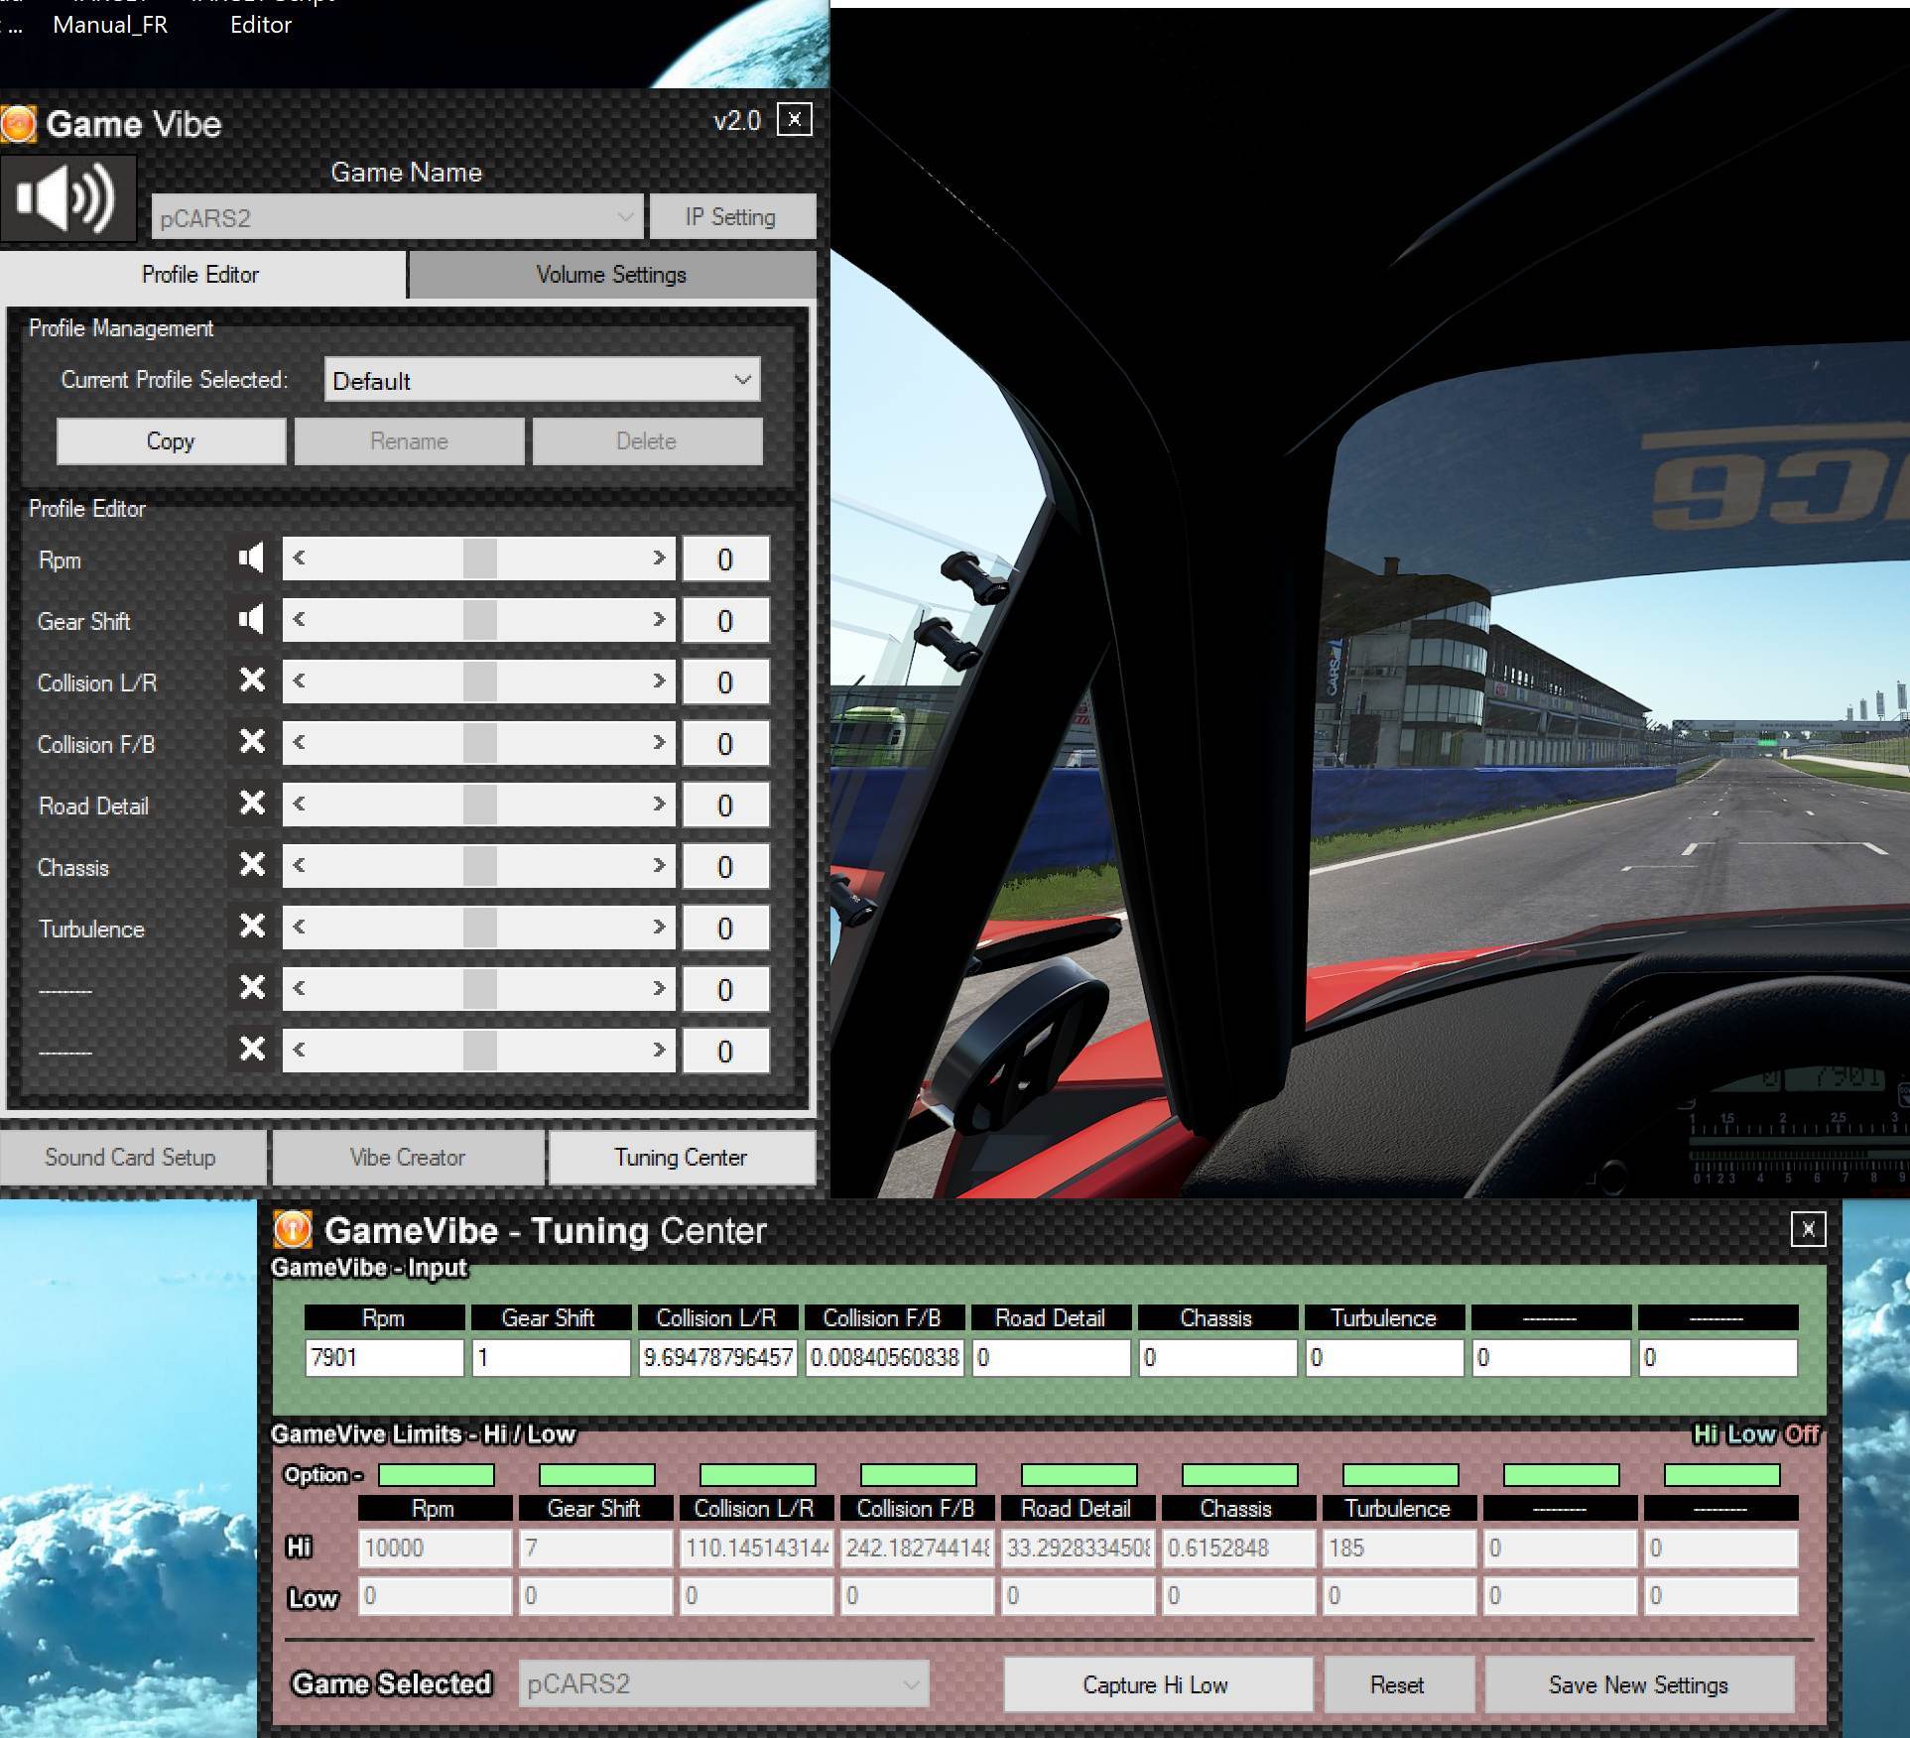Open the Manual_FR desktop shortcut
This screenshot has height=1738, width=1910.
click(x=110, y=25)
